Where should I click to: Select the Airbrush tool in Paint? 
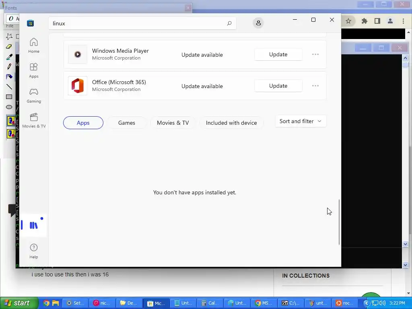9,76
